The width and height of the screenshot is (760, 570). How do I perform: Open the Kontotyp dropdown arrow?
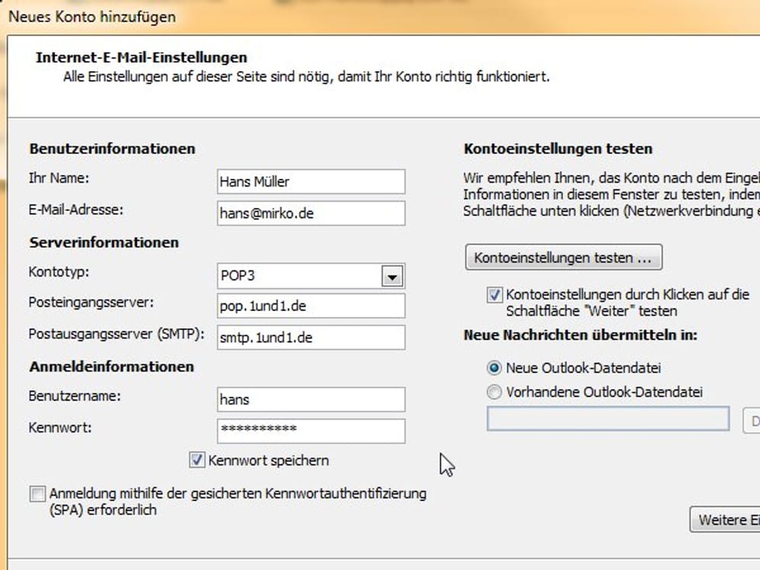tap(392, 276)
